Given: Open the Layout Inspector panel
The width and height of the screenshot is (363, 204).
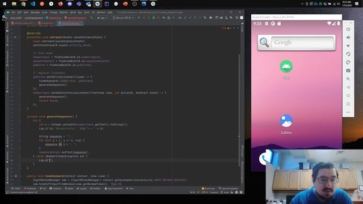Looking at the screenshot, I should pyautogui.click(x=228, y=189).
